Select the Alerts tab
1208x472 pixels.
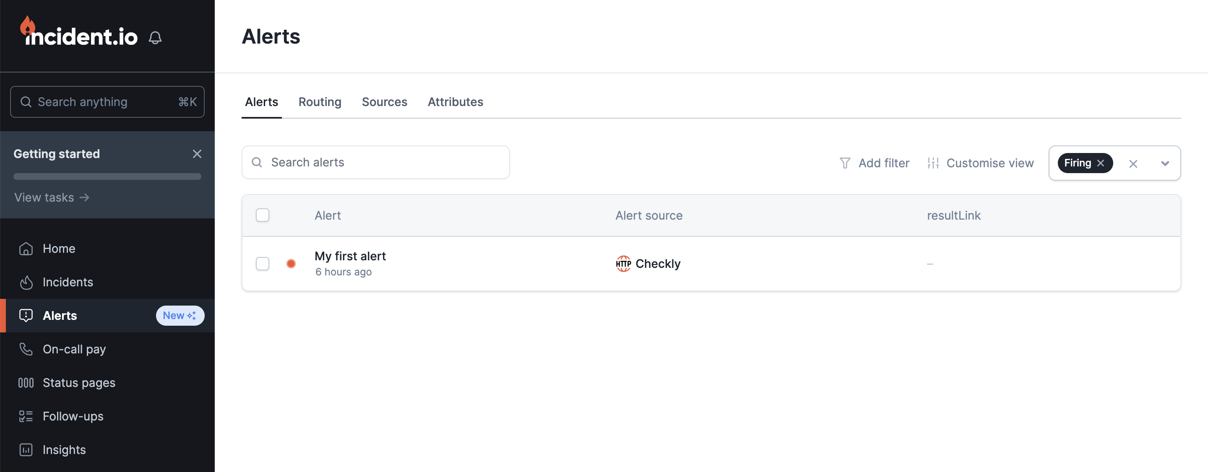pyautogui.click(x=261, y=101)
